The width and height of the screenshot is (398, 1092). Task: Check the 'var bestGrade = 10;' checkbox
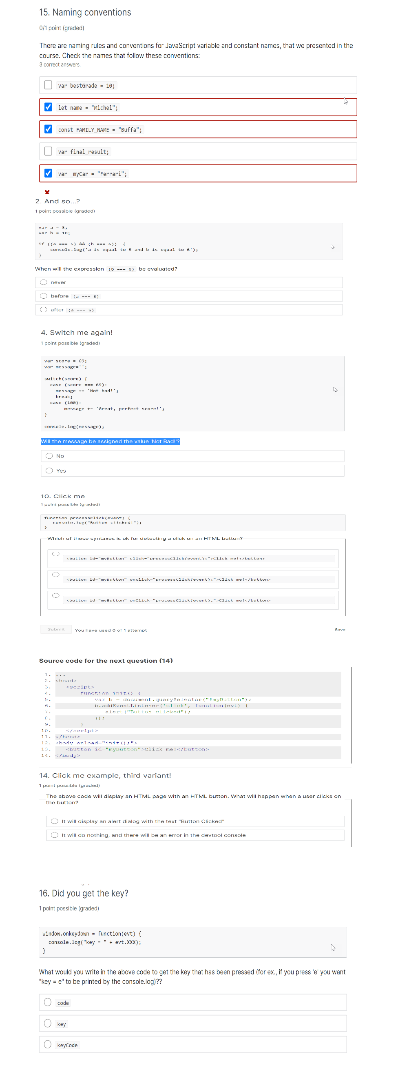pyautogui.click(x=48, y=85)
